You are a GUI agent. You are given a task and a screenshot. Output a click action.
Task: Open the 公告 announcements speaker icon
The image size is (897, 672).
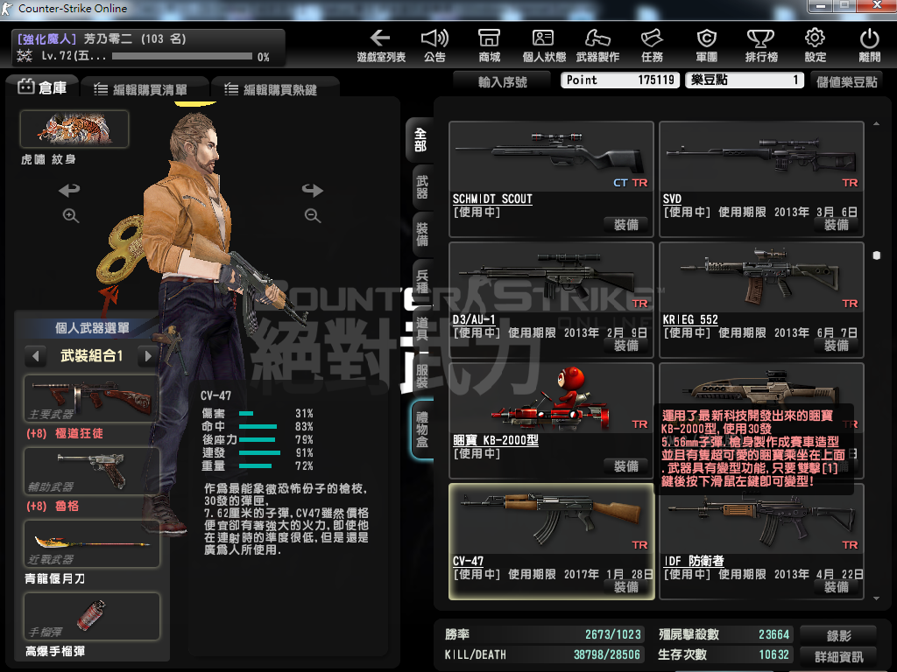[x=434, y=45]
